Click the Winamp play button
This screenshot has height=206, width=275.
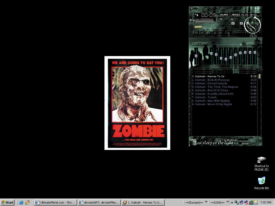point(202,32)
